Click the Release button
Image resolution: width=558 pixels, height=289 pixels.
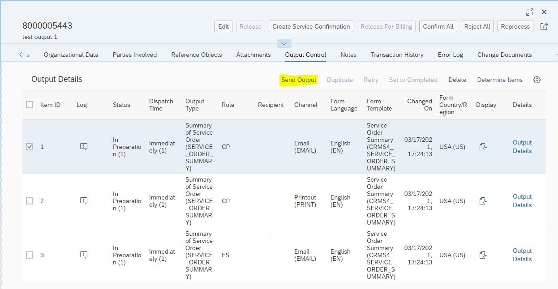tap(251, 26)
